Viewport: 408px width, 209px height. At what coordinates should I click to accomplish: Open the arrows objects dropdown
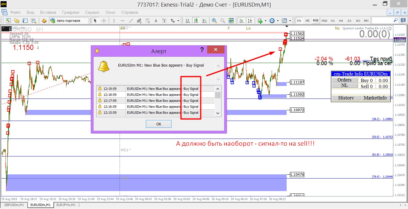(178, 21)
